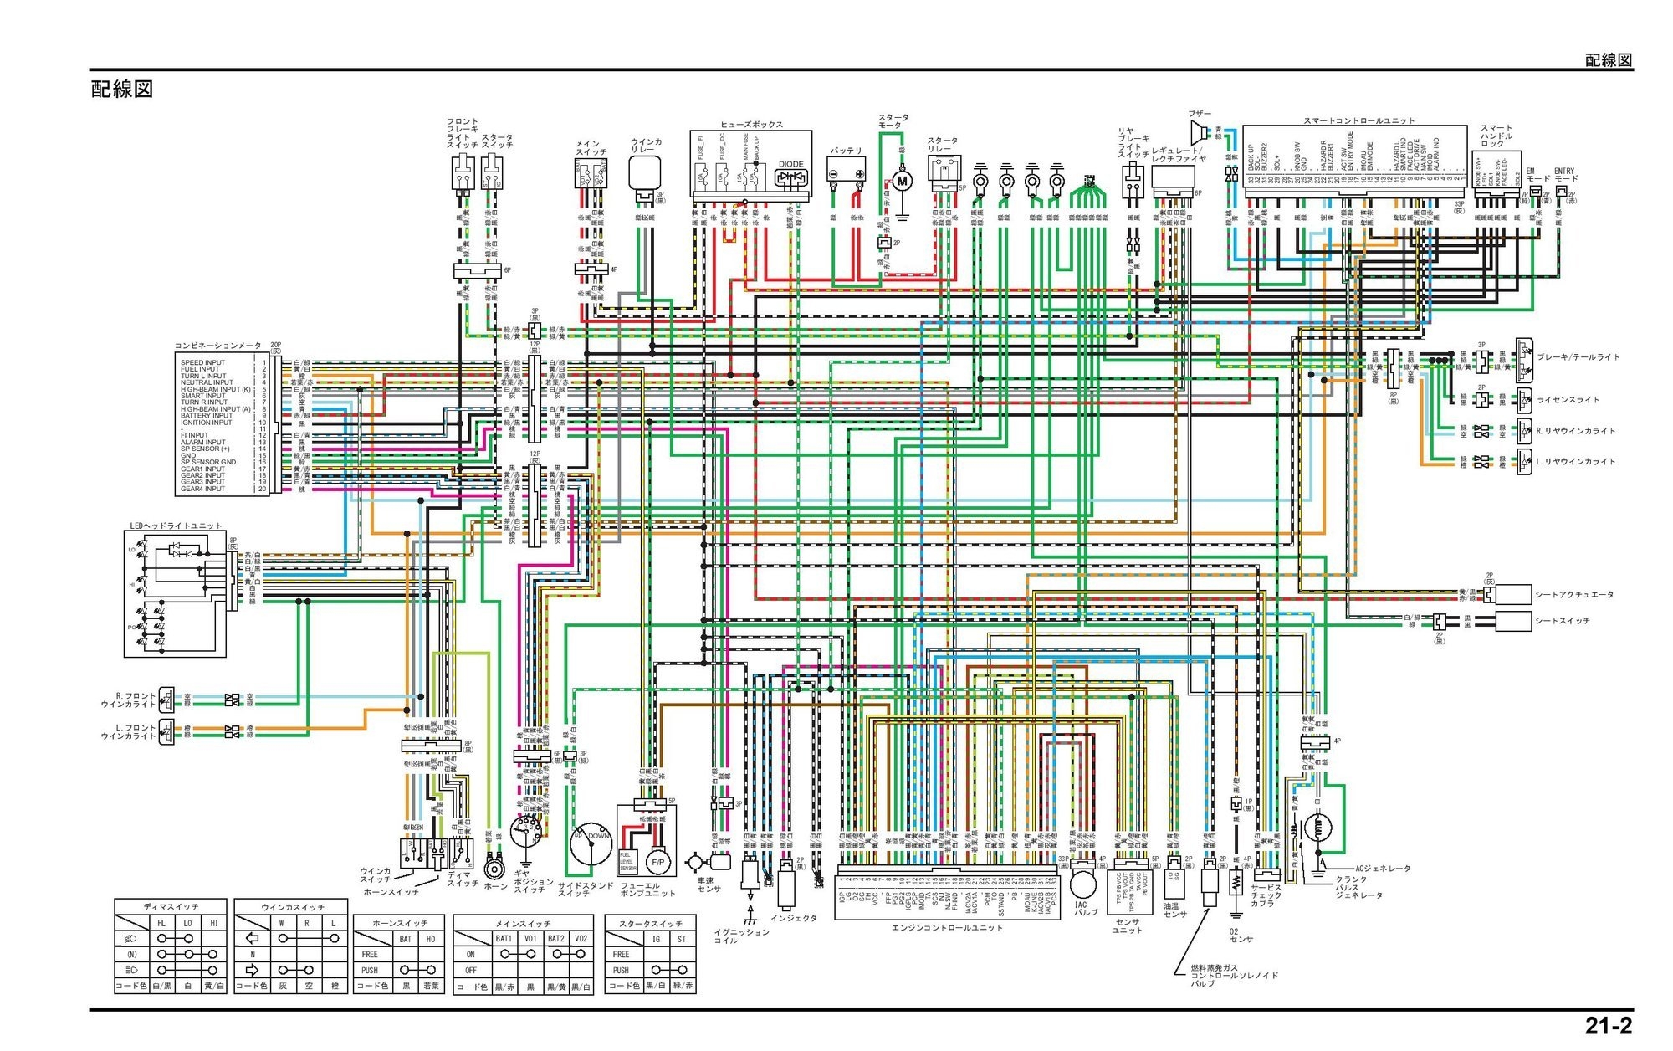Click the DIODE block in the fuse box
This screenshot has width=1673, height=1051.
click(x=790, y=177)
